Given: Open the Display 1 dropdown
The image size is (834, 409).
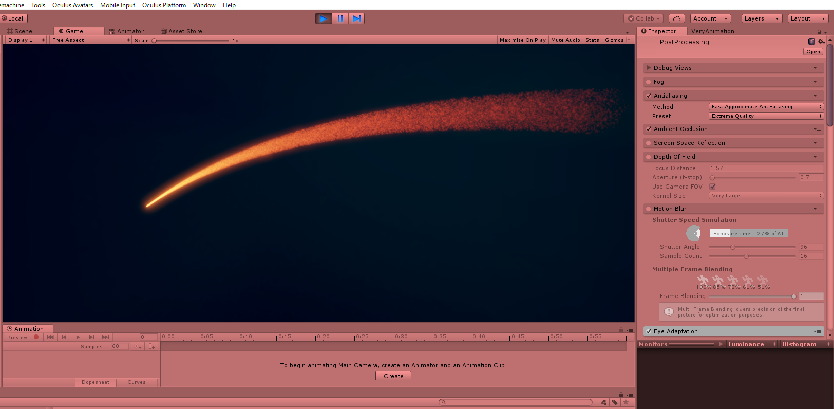Looking at the screenshot, I should (26, 40).
